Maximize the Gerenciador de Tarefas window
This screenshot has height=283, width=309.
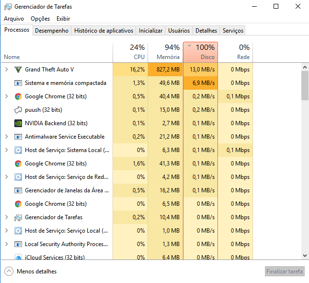tap(276, 6)
